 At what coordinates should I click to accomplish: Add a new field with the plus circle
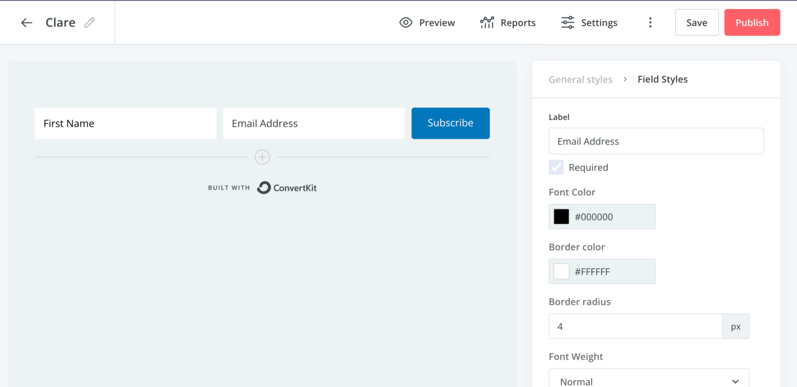(x=263, y=157)
